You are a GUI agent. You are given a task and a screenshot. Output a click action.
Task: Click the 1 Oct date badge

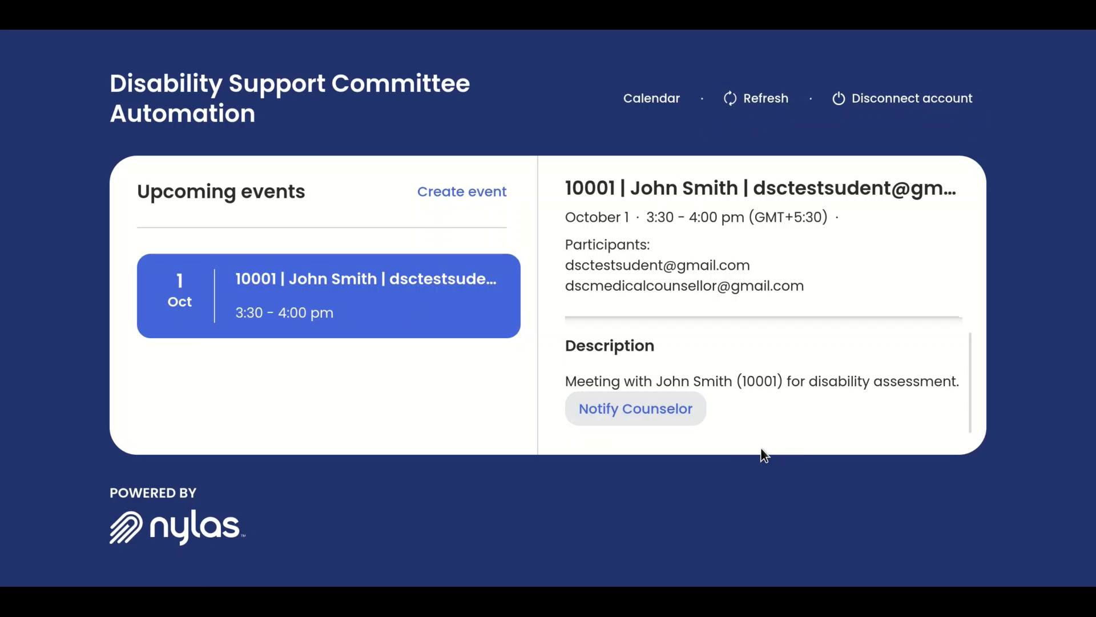tap(179, 291)
